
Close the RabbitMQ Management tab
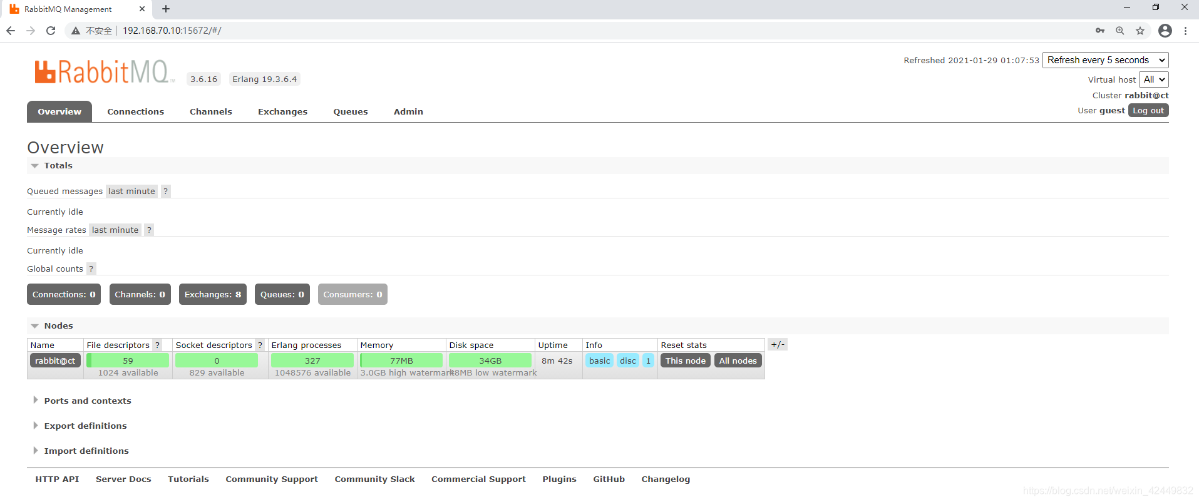tap(142, 9)
